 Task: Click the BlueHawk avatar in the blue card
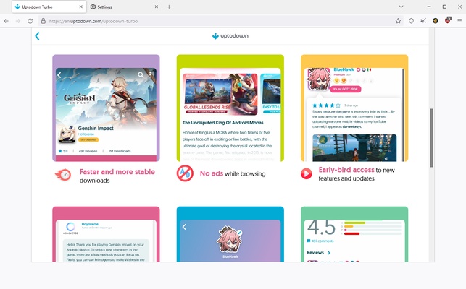point(230,239)
